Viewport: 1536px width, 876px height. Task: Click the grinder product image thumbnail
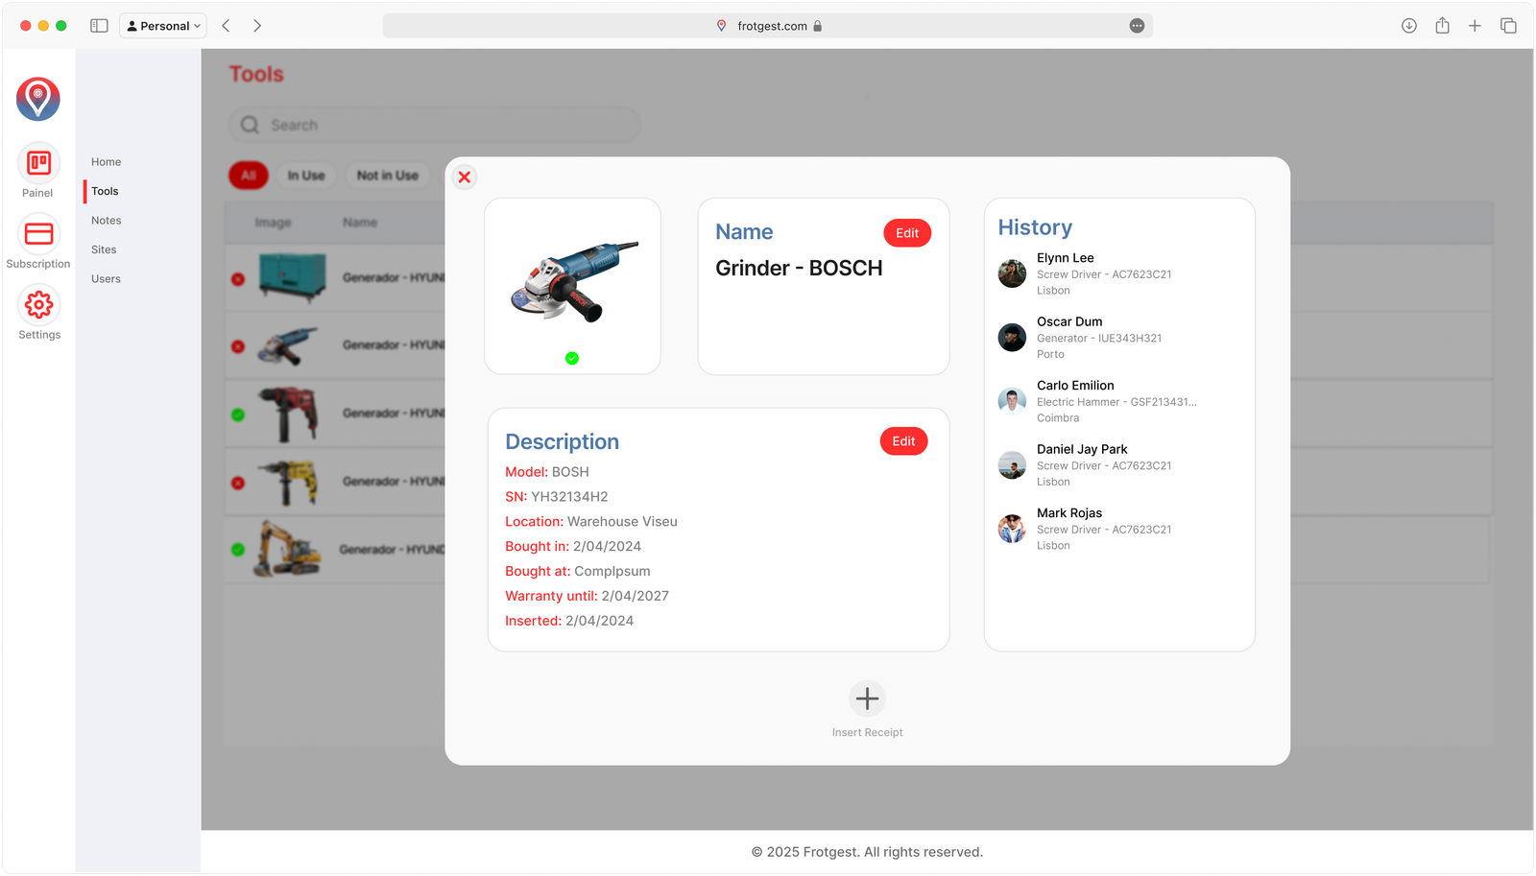[573, 280]
